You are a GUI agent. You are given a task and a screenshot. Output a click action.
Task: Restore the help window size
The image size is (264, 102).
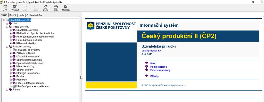click(253, 2)
